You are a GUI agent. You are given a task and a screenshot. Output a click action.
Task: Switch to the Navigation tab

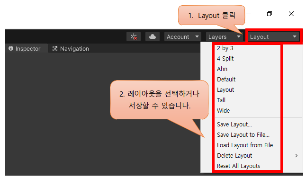click(x=71, y=49)
